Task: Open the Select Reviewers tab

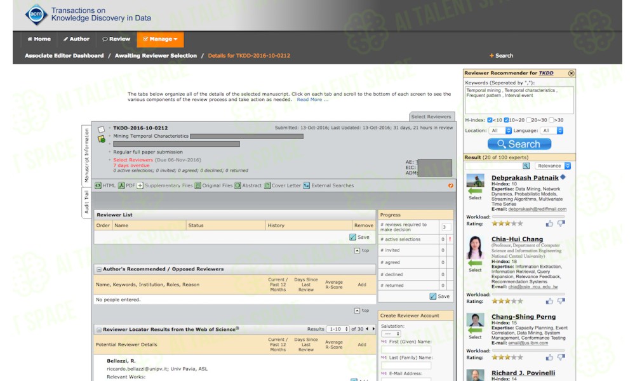Action: click(x=431, y=117)
